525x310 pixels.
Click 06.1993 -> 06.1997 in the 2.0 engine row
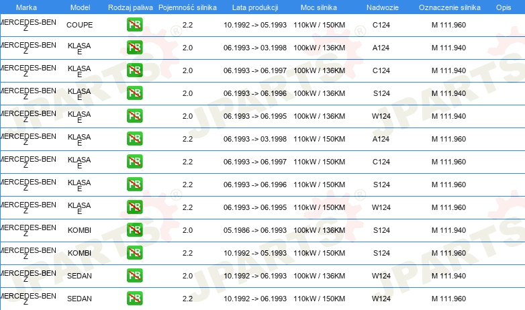coord(255,70)
